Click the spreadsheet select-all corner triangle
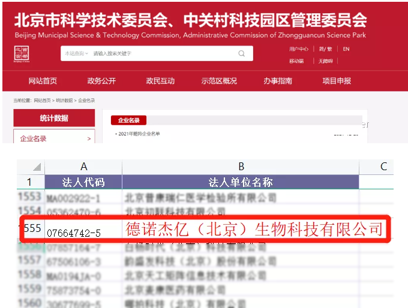Viewport: 408px width, 308px height. pos(37,167)
